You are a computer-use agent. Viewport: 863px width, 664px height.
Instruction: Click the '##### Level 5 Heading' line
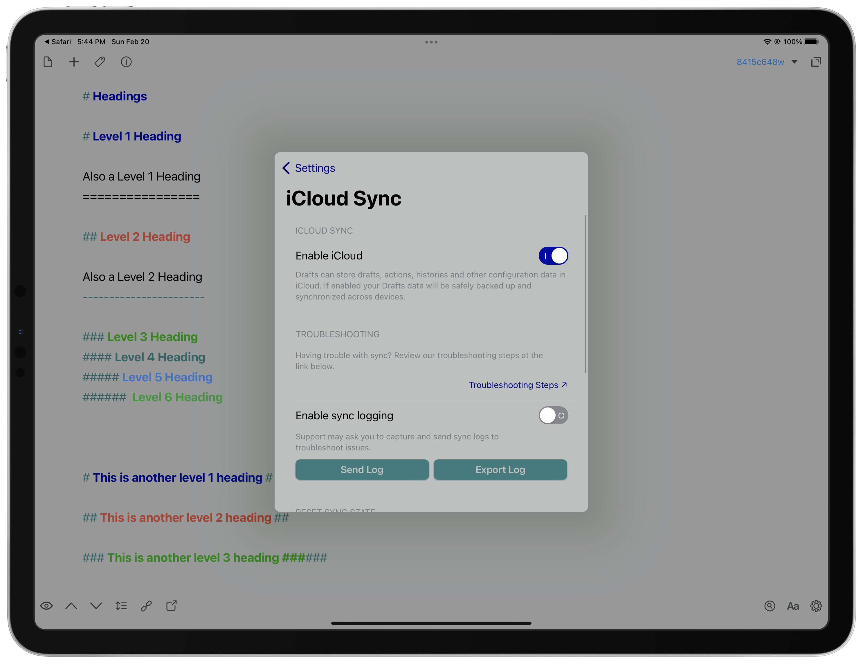(x=147, y=377)
